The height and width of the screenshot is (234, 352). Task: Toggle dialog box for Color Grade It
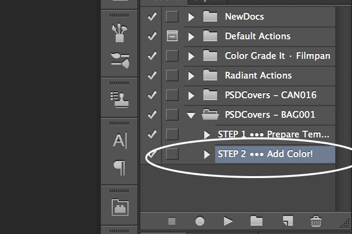[x=172, y=55]
